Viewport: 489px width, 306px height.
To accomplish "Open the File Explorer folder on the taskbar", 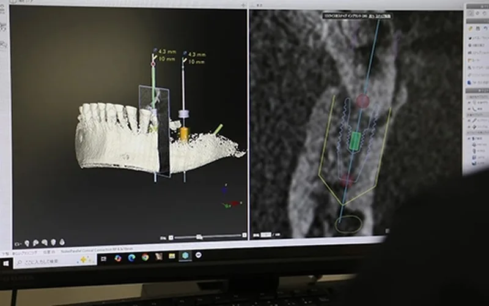I will pos(172,256).
